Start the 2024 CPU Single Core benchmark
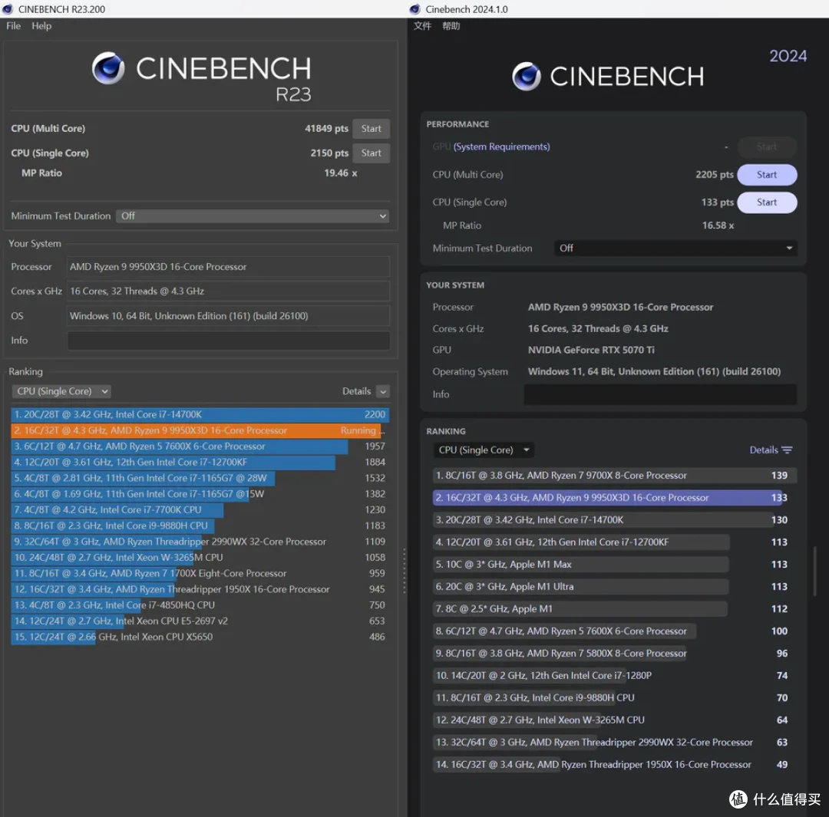Viewport: 829px width, 817px height. [767, 203]
